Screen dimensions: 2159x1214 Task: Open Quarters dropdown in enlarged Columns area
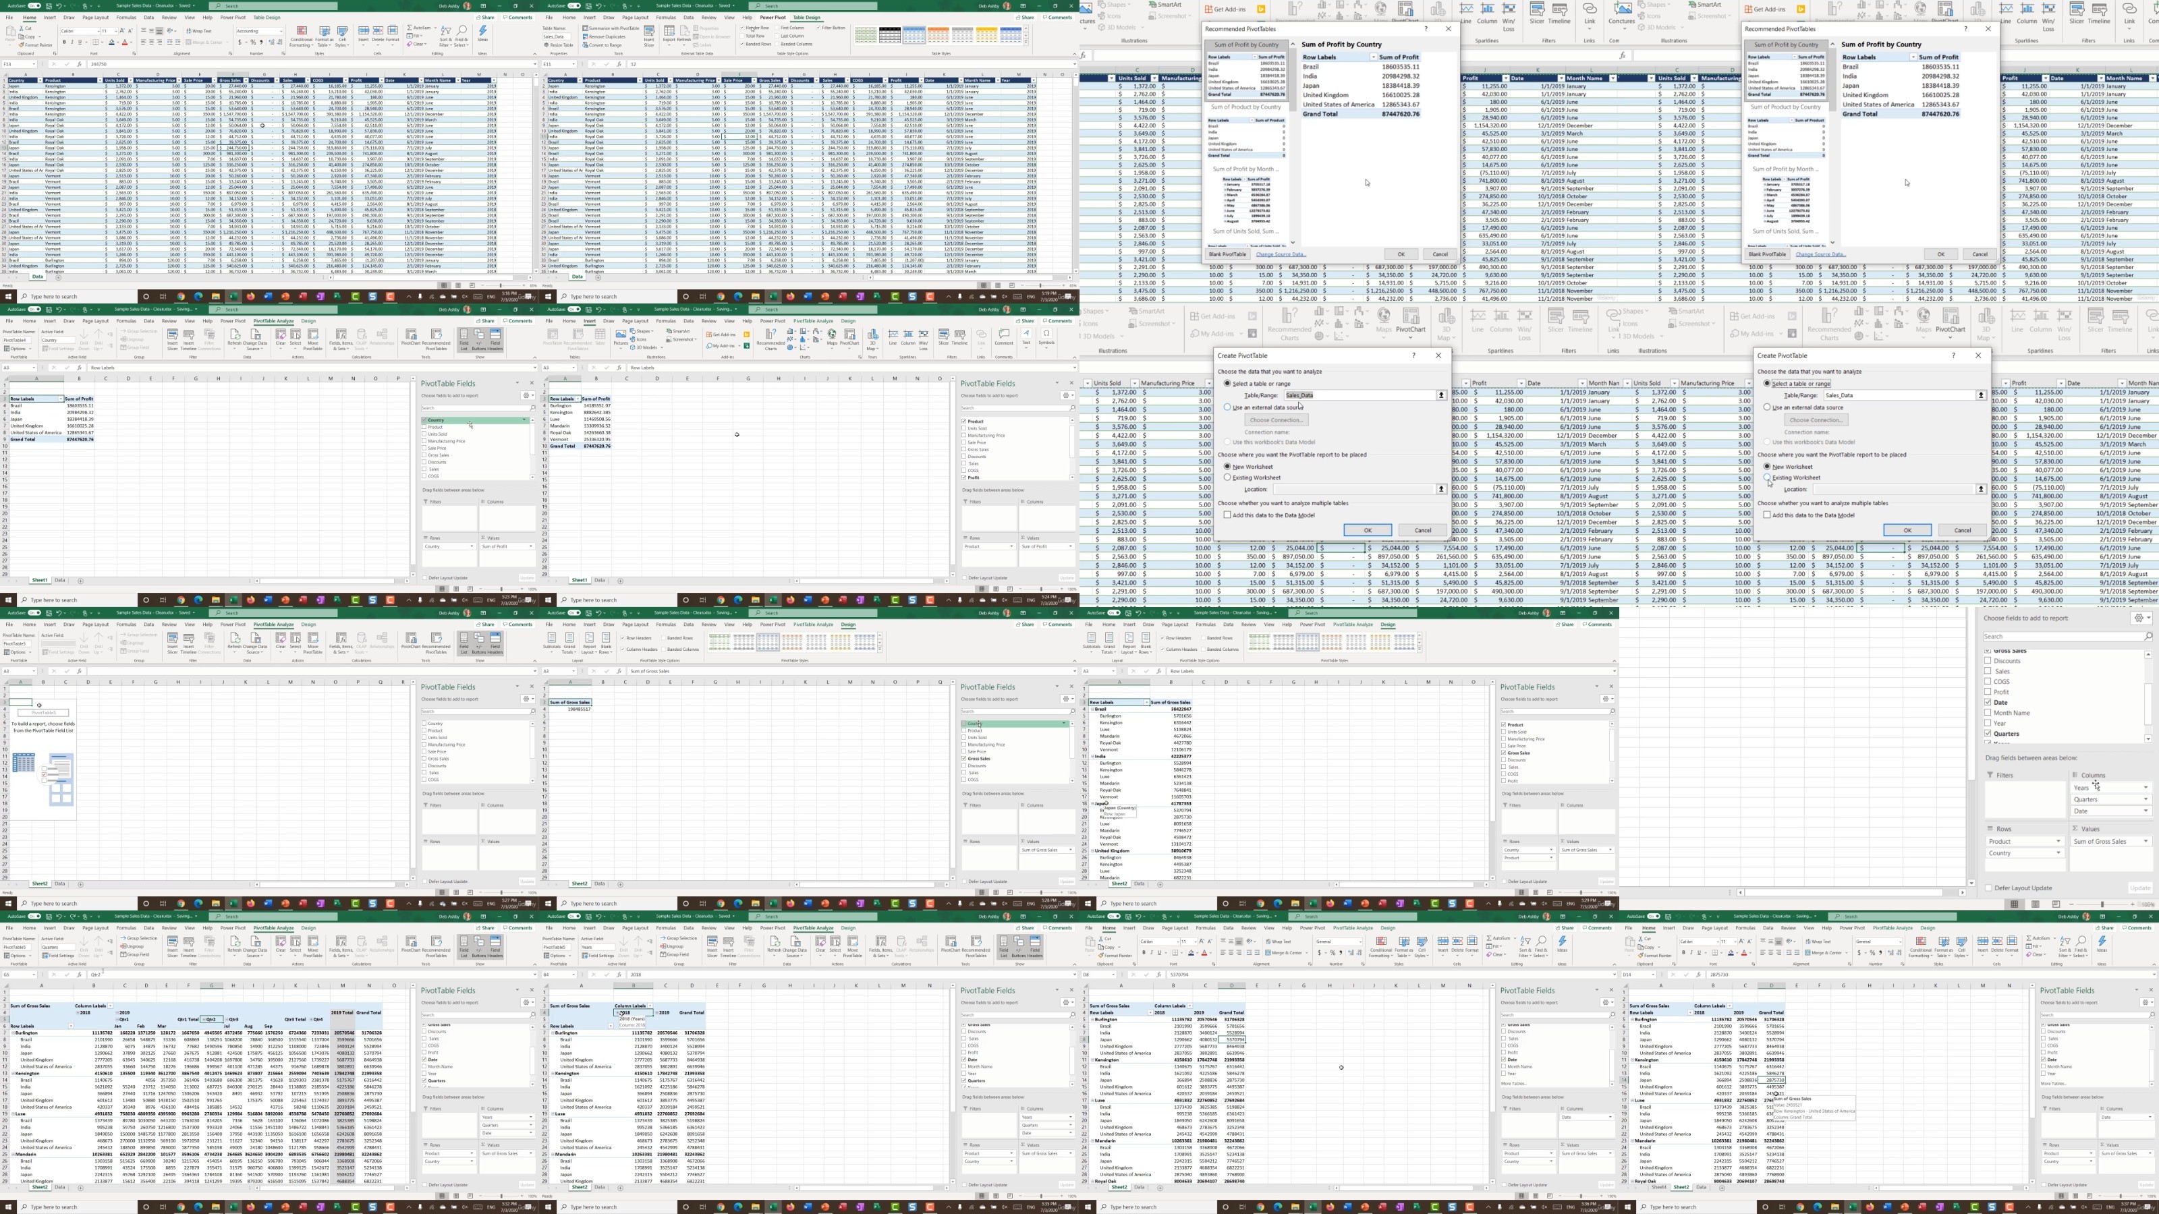(x=2146, y=799)
